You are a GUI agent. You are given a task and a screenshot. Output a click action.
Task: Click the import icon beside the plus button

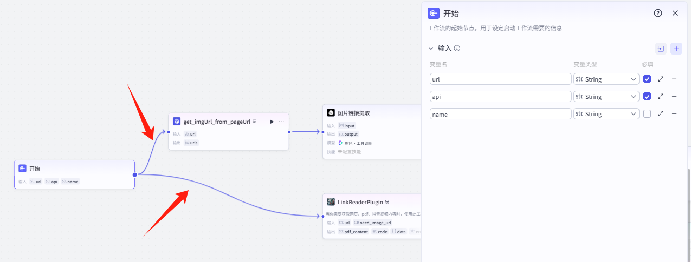(x=661, y=49)
